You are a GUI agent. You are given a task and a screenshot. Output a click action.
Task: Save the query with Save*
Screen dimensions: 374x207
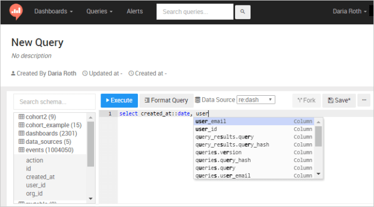pos(339,100)
